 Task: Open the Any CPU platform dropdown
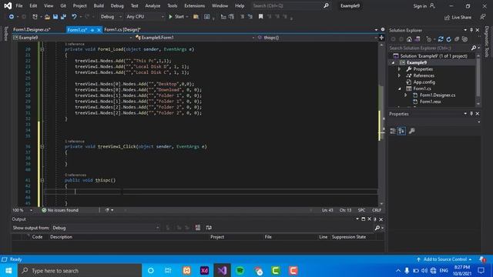(145, 17)
